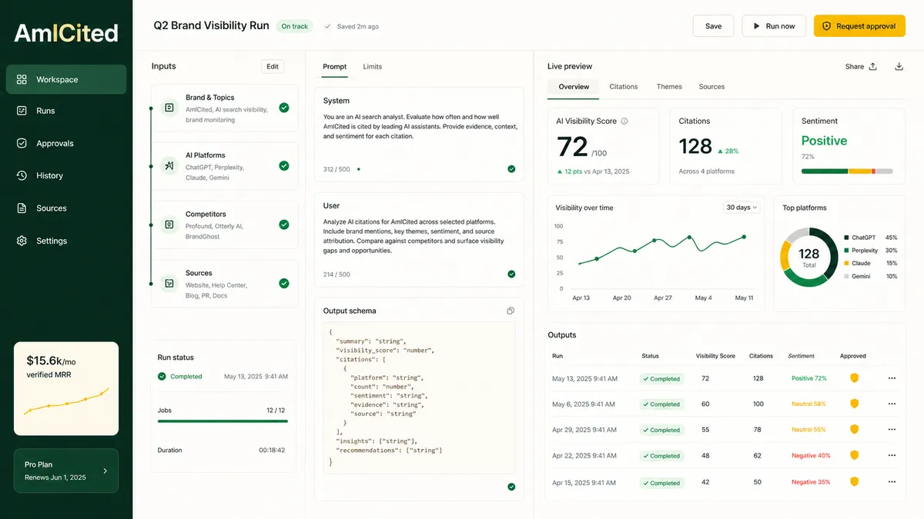Expand the Pro Plan details chevron
Viewport: 924px width, 519px height.
click(105, 471)
